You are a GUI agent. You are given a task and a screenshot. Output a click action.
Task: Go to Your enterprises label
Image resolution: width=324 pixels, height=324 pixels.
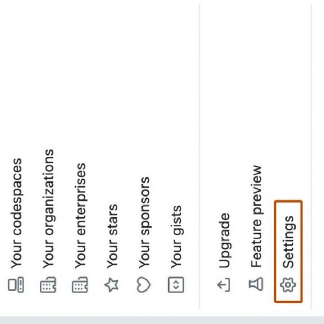[x=80, y=215]
